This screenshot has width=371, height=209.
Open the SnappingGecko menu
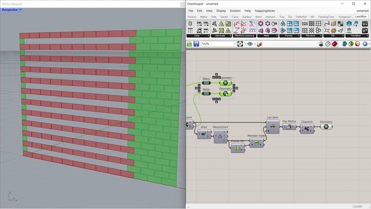click(265, 11)
